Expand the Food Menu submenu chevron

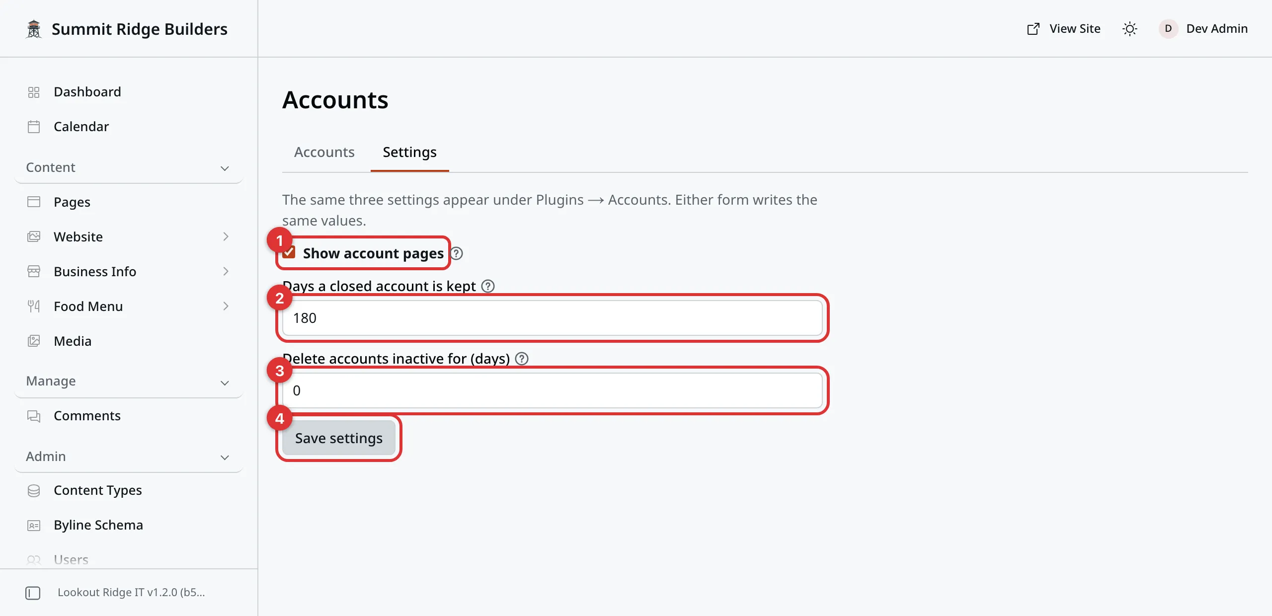coord(226,307)
